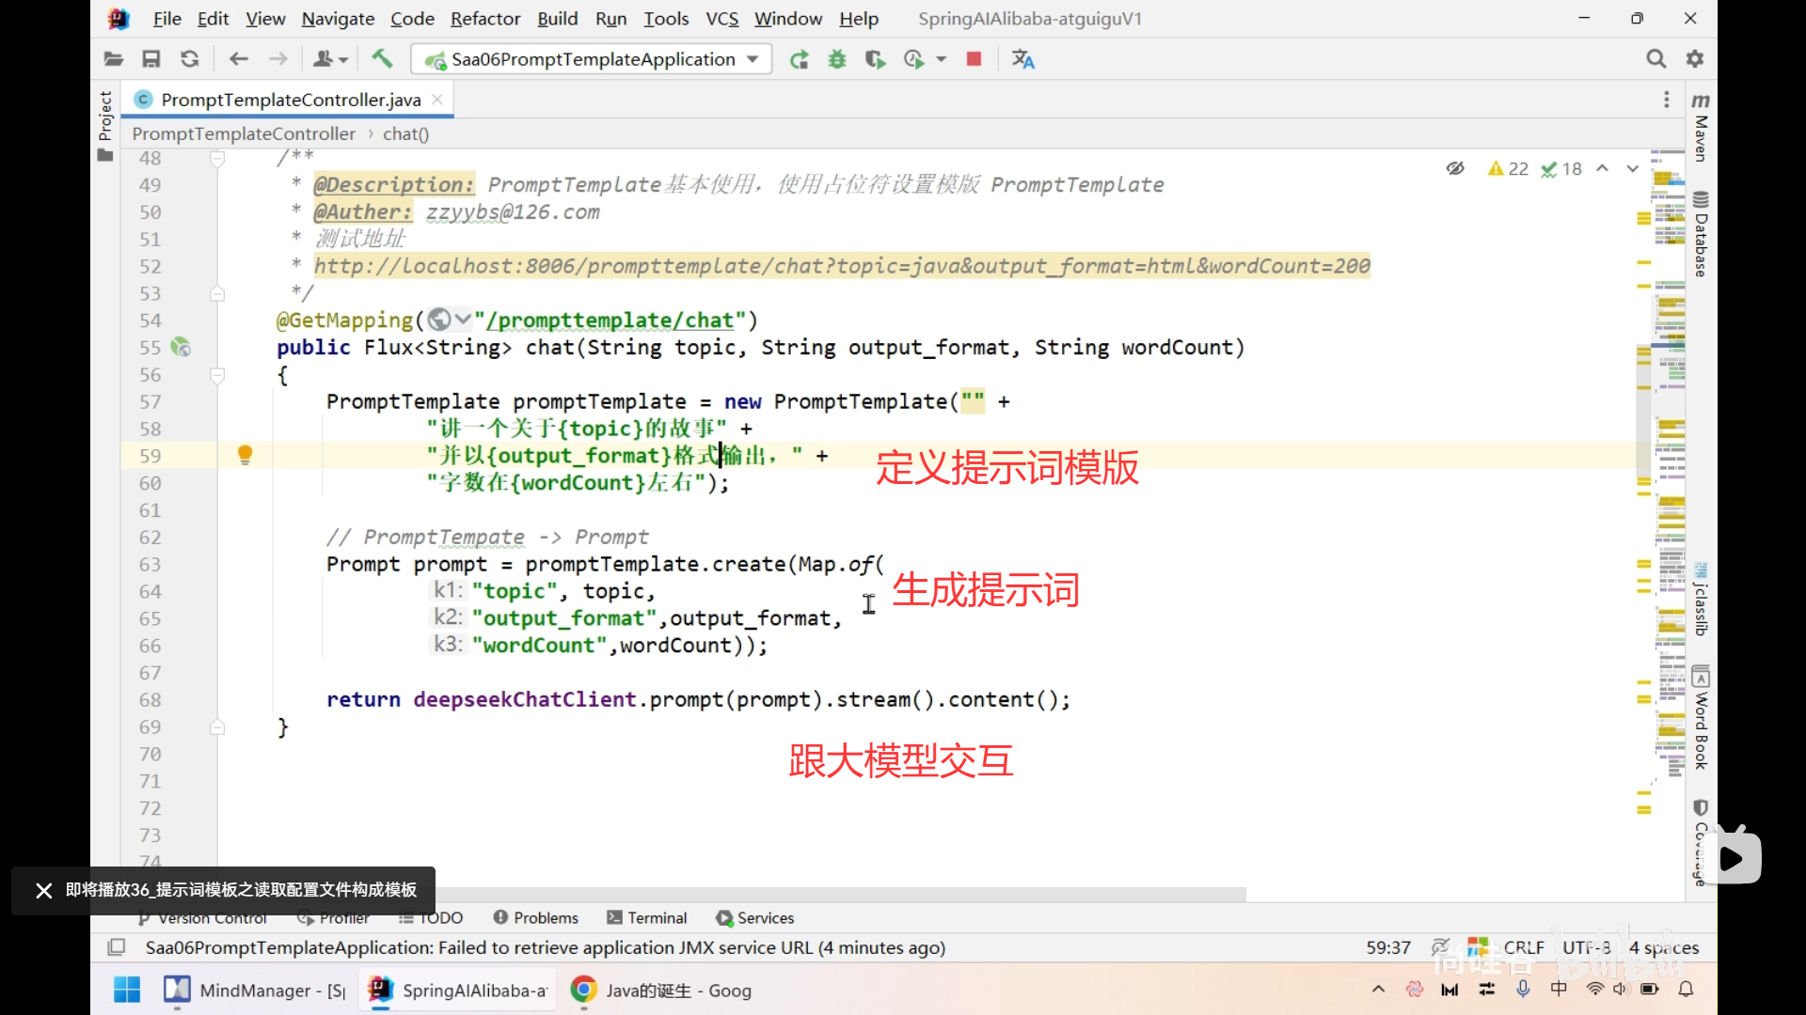Dismiss the upcoming video notification
Screen dimensions: 1806x1015
pyautogui.click(x=43, y=890)
